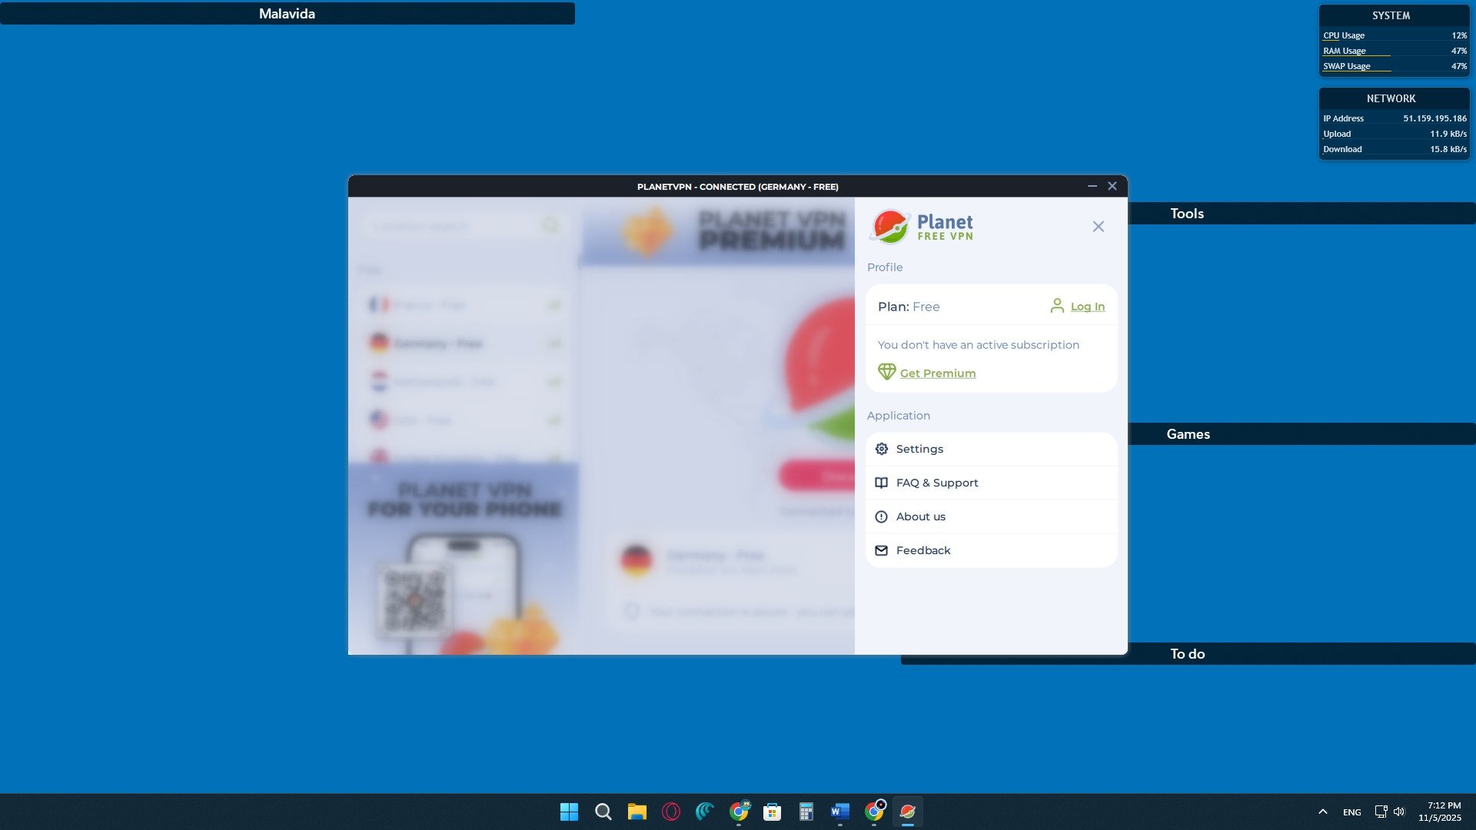Click the green diamond premium icon
This screenshot has height=830, width=1476.
pyautogui.click(x=886, y=372)
